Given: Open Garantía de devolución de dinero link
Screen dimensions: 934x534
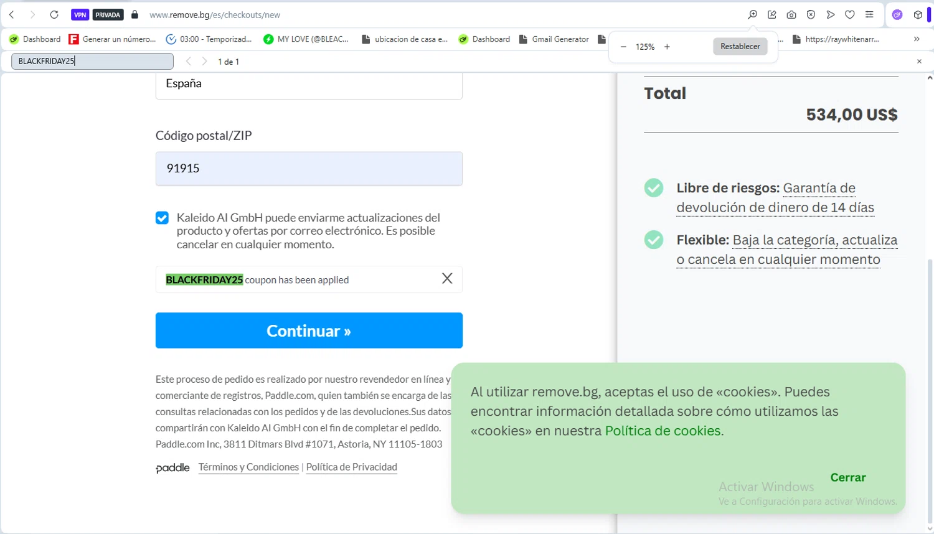Looking at the screenshot, I should pos(775,198).
